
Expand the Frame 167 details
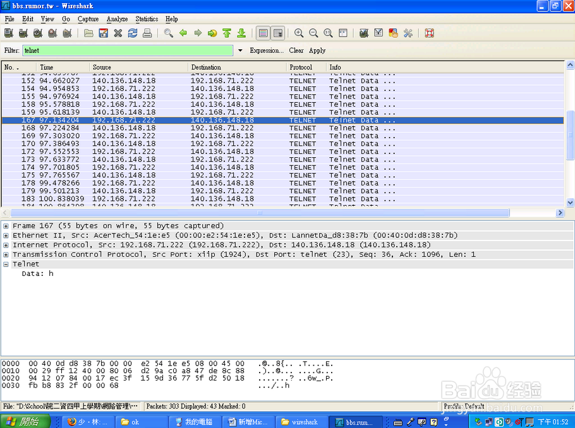6,226
